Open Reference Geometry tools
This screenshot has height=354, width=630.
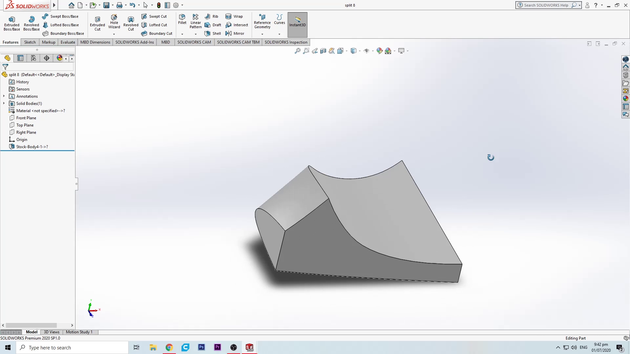tap(262, 21)
